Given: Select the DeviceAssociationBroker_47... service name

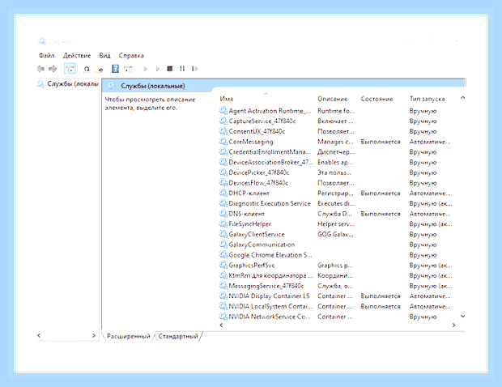Looking at the screenshot, I should point(271,162).
